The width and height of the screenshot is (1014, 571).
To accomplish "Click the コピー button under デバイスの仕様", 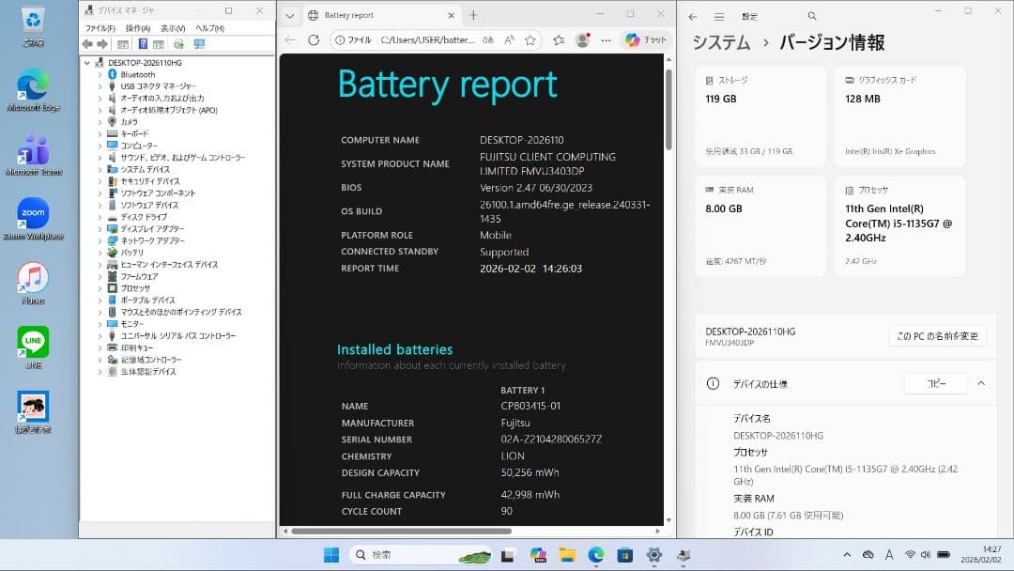I will (x=935, y=383).
